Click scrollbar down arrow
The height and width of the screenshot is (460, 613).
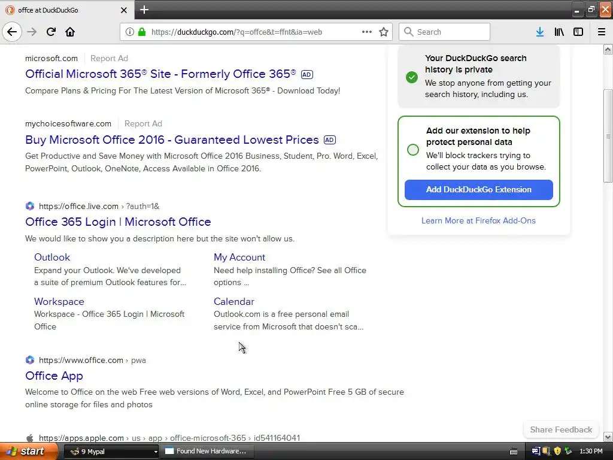pos(608,437)
